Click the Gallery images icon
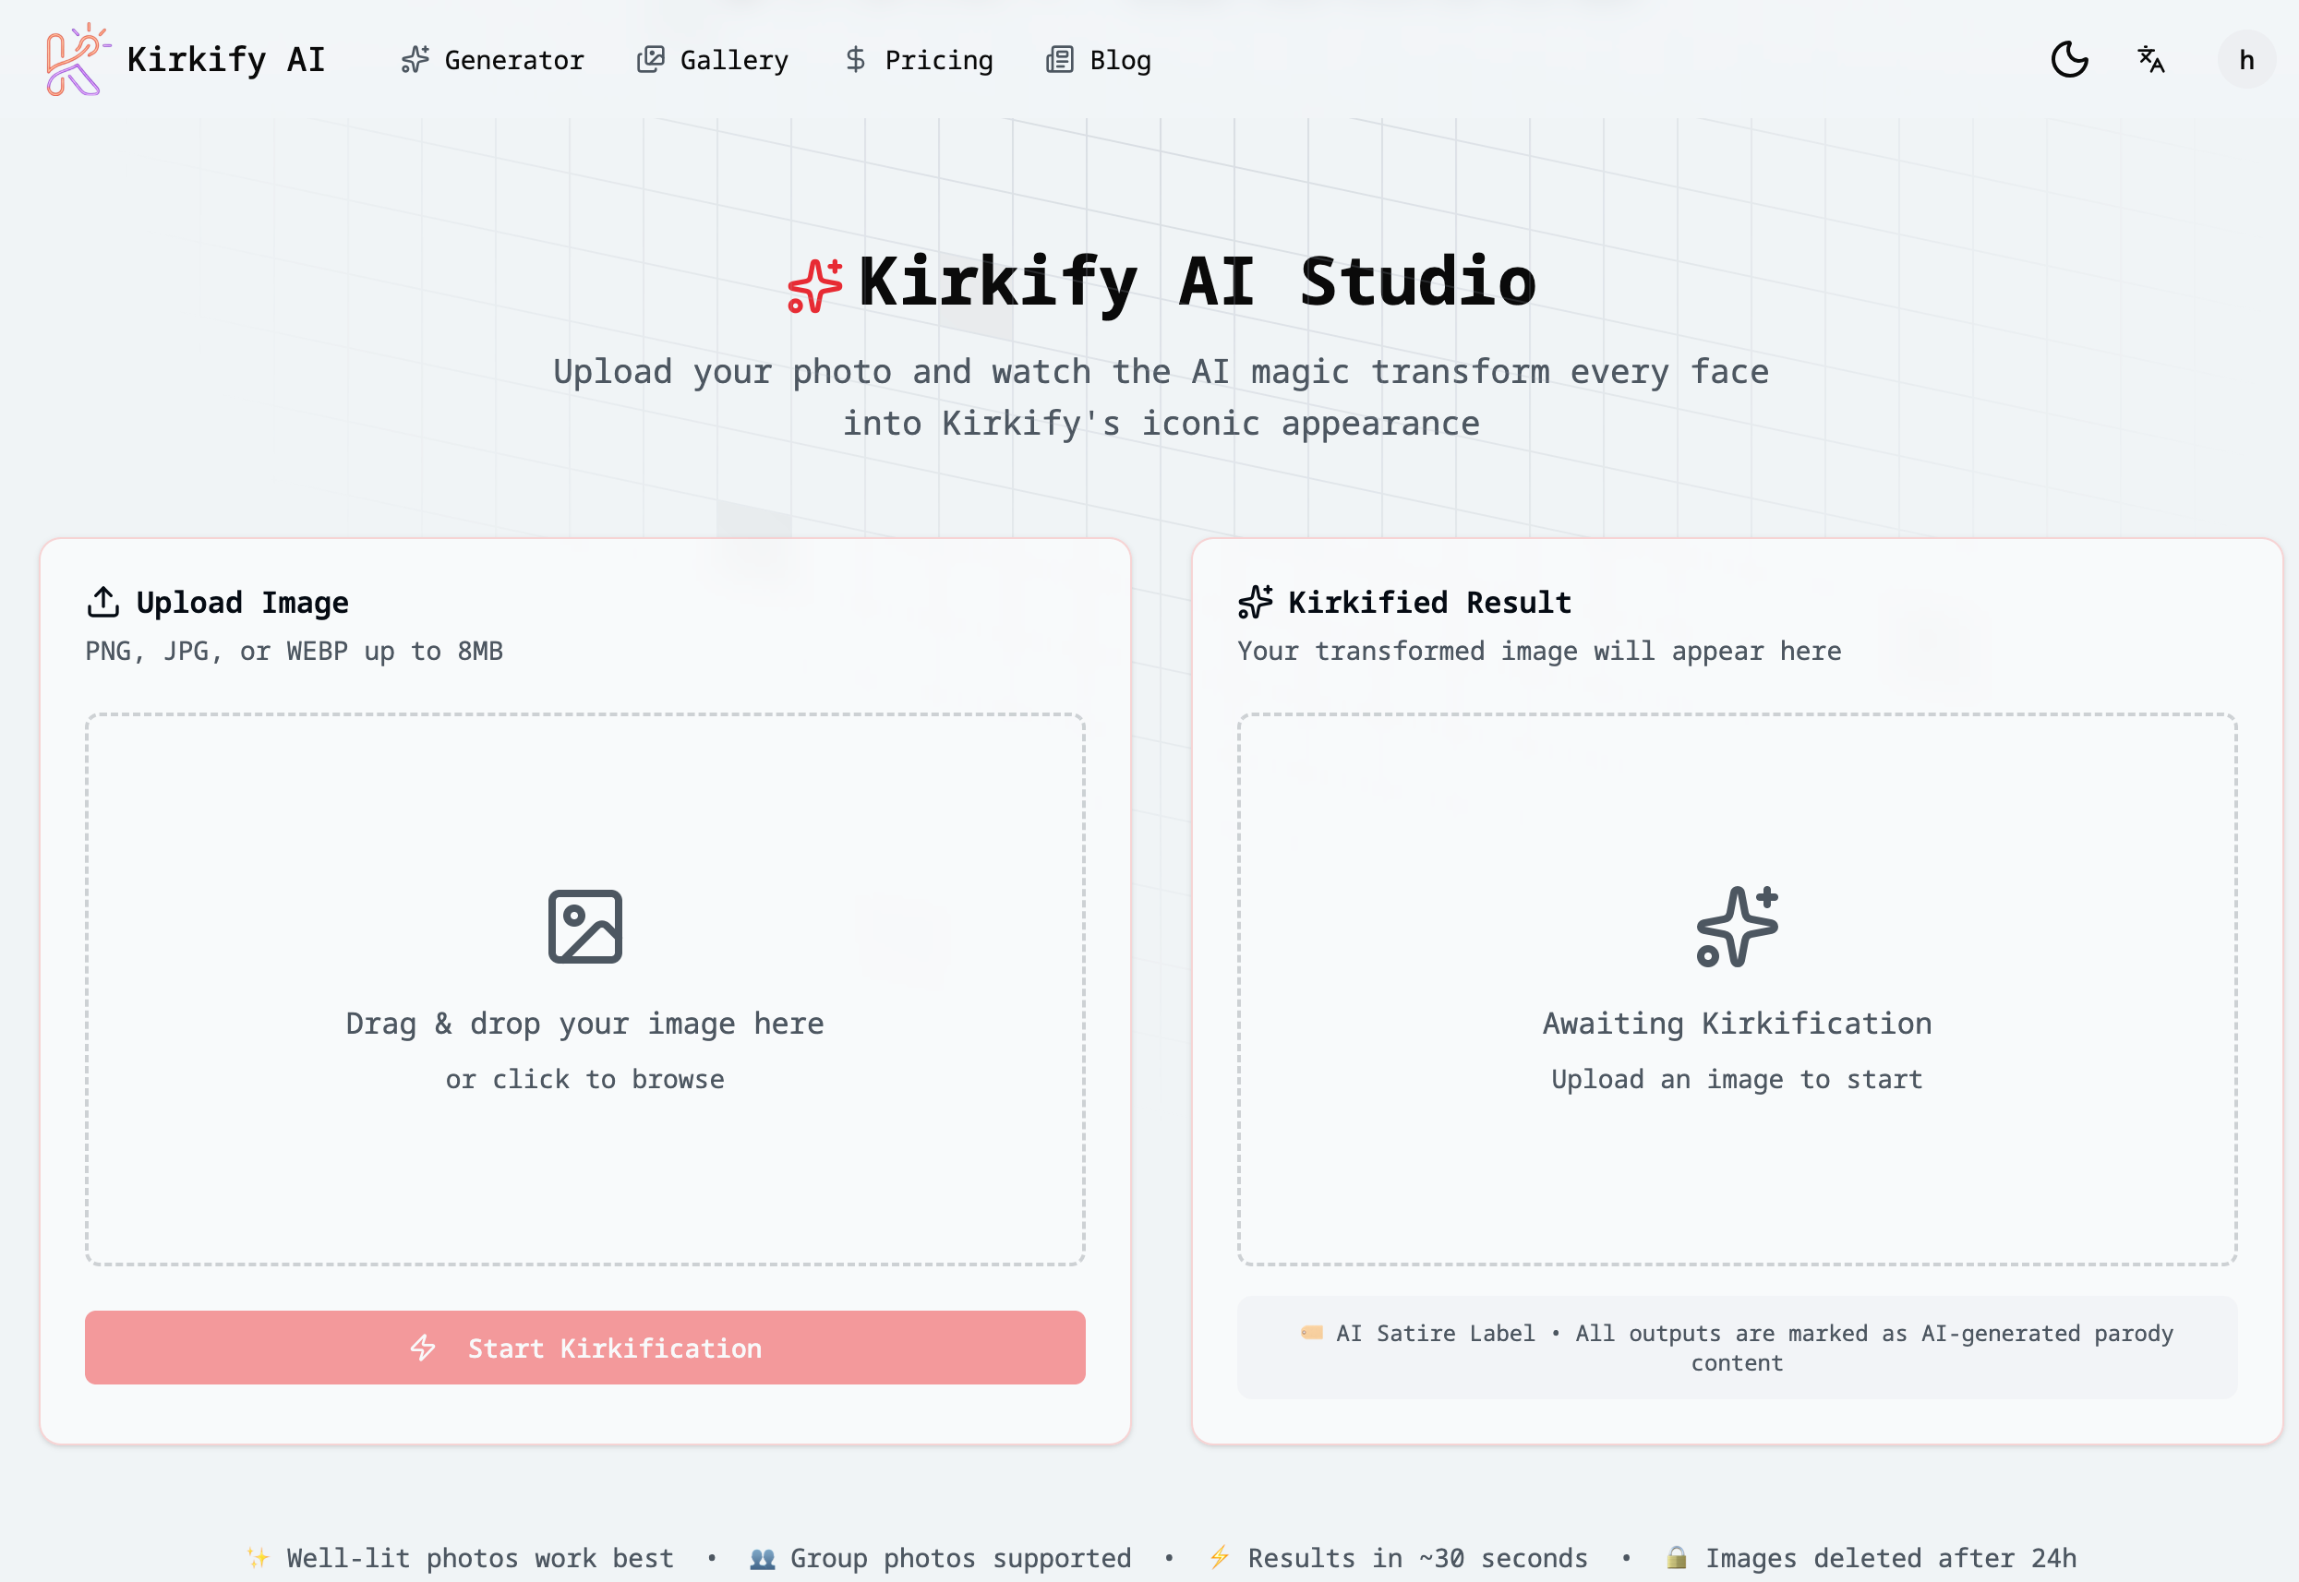2299x1582 pixels. tap(650, 59)
